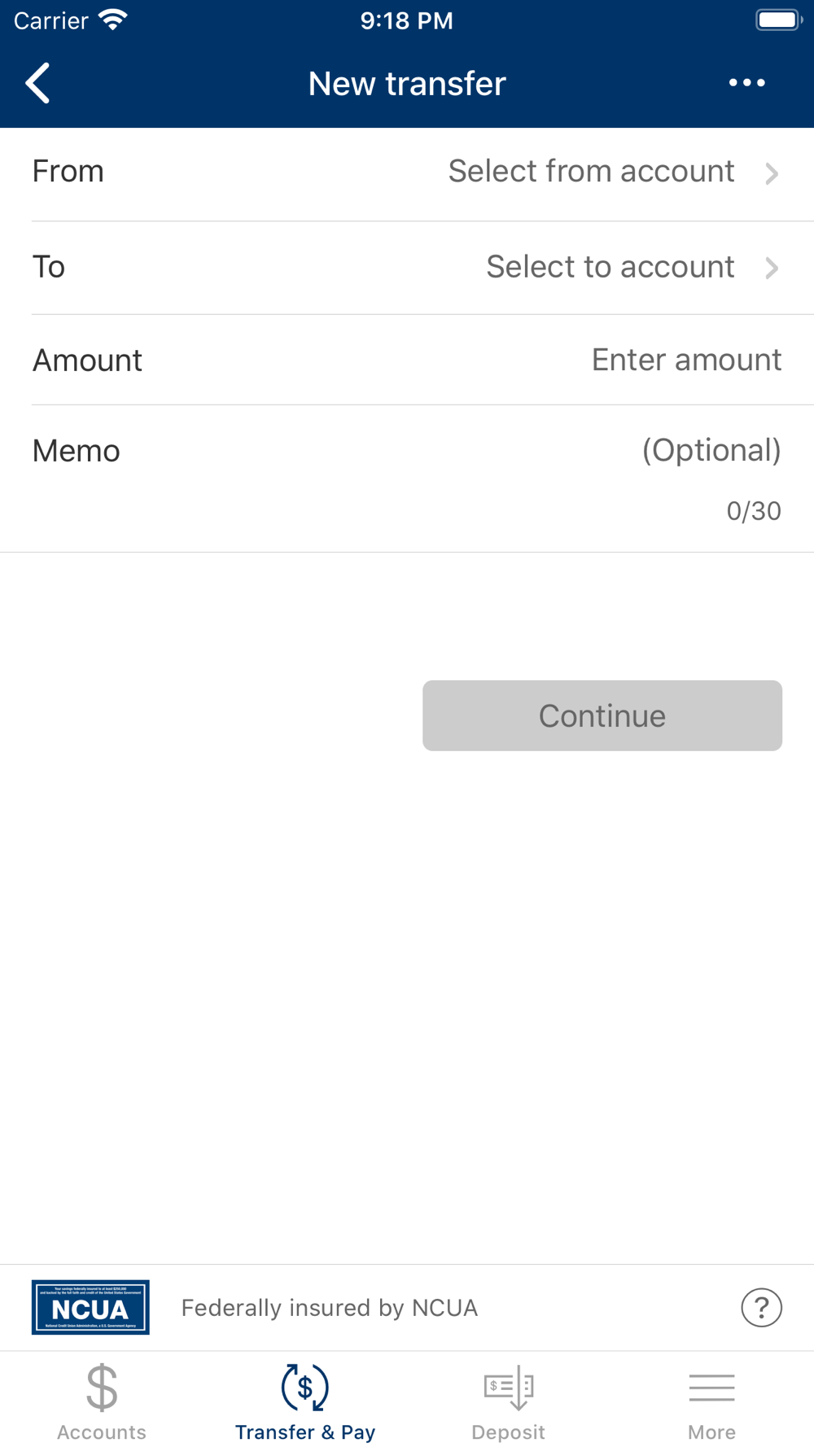Open the three-dots options menu
This screenshot has height=1447, width=814.
[x=746, y=83]
